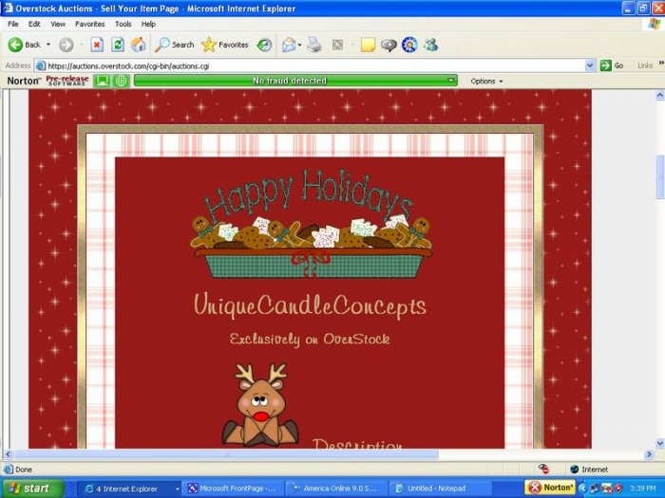Open History with the green clock icon
Viewport: 665px width, 498px height.
pos(264,45)
